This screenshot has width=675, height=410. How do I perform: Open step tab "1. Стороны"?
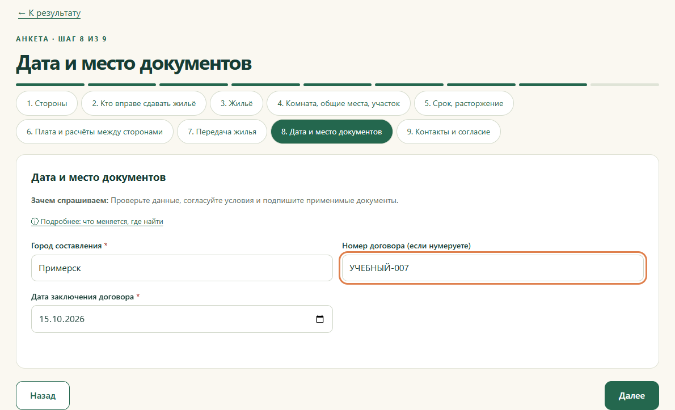[x=47, y=103]
